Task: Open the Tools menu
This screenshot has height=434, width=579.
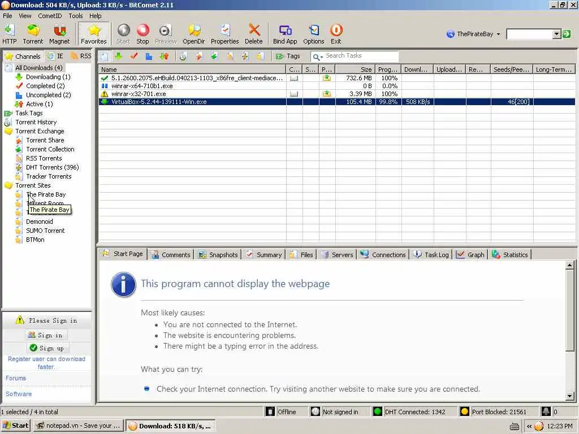Action: pos(76,16)
